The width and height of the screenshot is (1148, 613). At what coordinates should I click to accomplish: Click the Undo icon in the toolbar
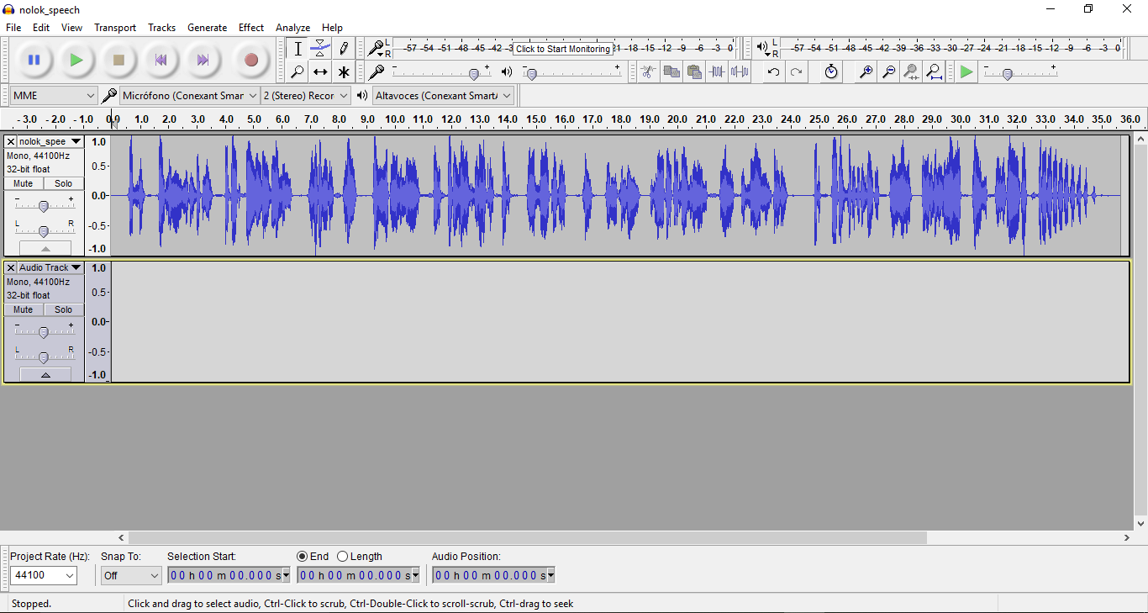(x=772, y=71)
